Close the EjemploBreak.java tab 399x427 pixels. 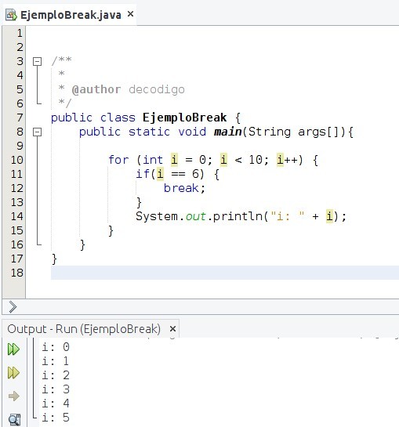pyautogui.click(x=131, y=14)
